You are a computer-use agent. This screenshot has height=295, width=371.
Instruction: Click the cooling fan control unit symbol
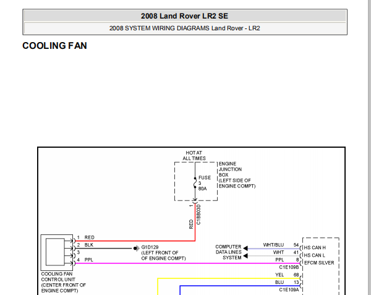[x=57, y=252]
